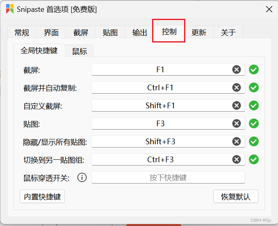
Task: Select the 全局快捷键 sub-tab
Action: [39, 51]
